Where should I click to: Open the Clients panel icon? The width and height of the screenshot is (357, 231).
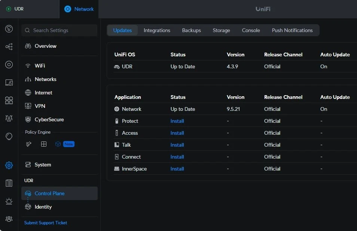tap(9, 82)
